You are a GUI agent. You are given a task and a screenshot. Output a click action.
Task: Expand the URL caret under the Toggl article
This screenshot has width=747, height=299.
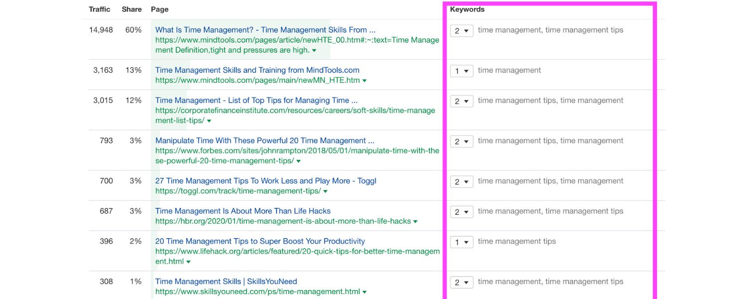pyautogui.click(x=325, y=190)
